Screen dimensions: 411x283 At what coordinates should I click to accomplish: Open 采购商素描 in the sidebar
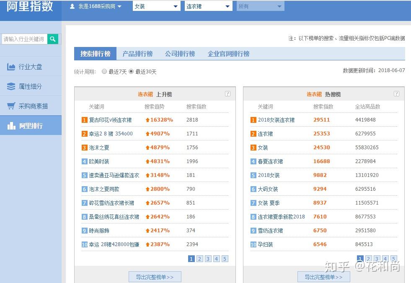click(31, 106)
